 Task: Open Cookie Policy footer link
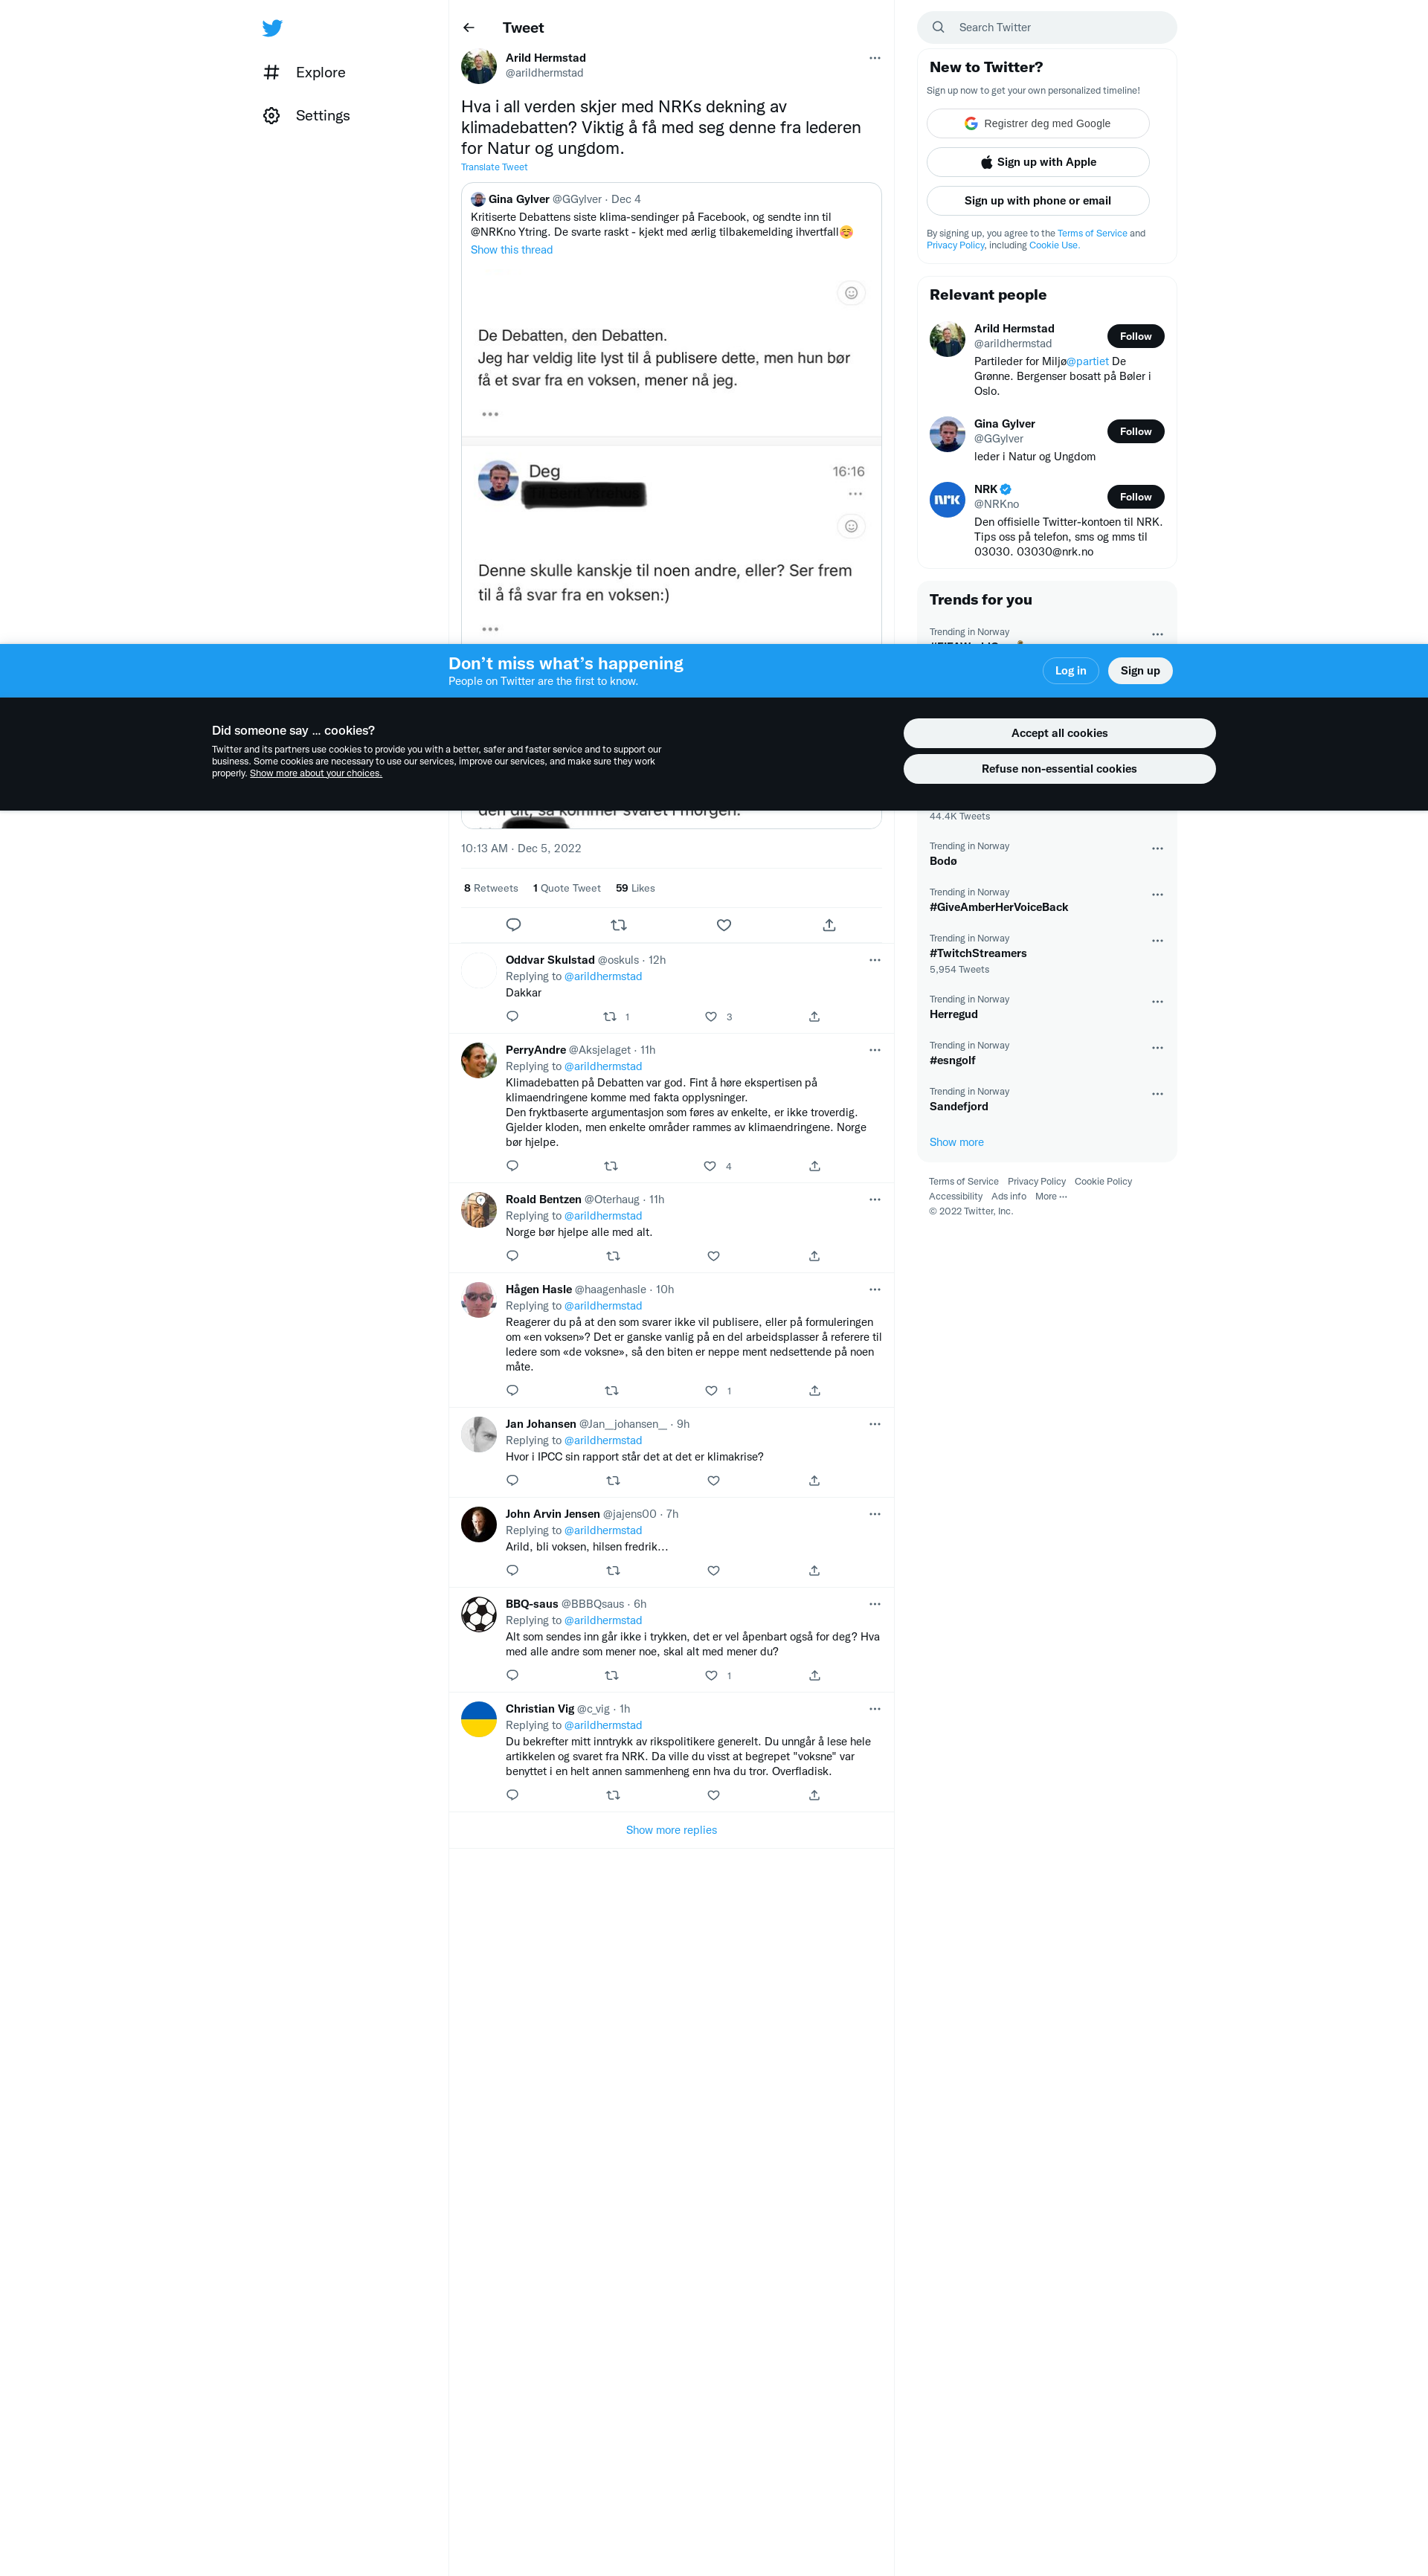click(1103, 1182)
